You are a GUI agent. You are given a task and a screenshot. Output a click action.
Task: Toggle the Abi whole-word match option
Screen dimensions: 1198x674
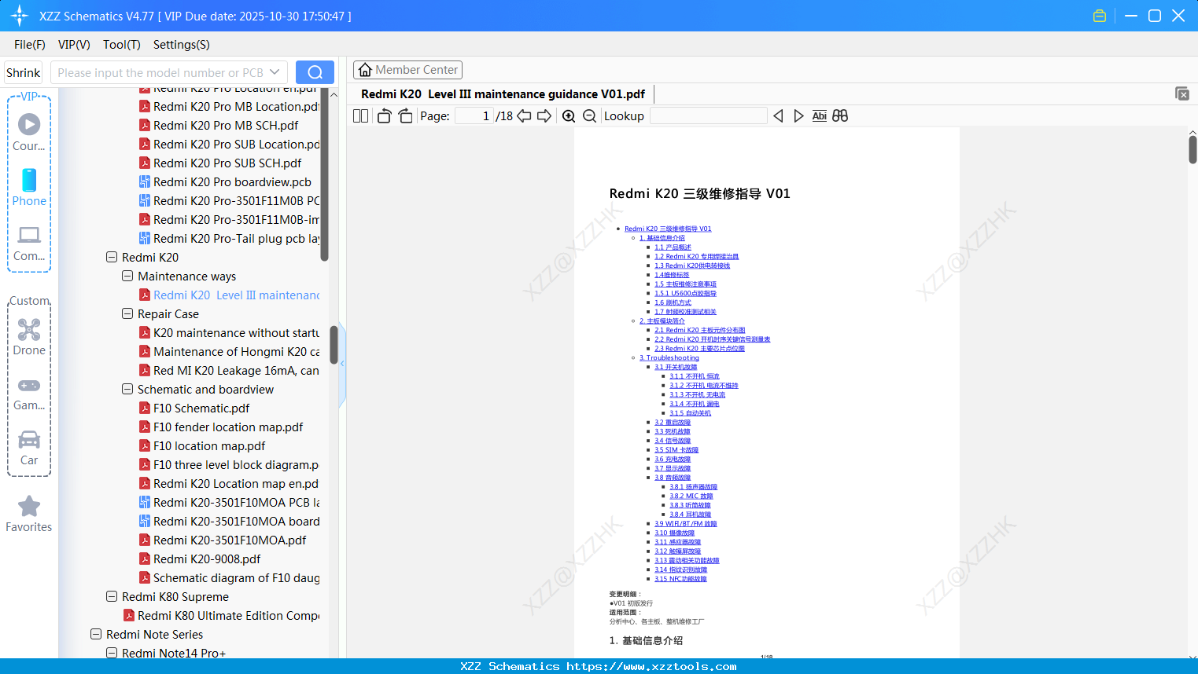tap(819, 116)
